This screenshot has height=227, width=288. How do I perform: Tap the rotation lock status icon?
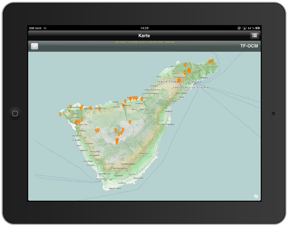pyautogui.click(x=239, y=28)
